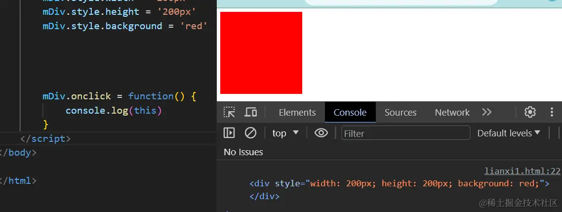Open the DevTools three-dot customize menu
Image resolution: width=562 pixels, height=212 pixels.
552,112
